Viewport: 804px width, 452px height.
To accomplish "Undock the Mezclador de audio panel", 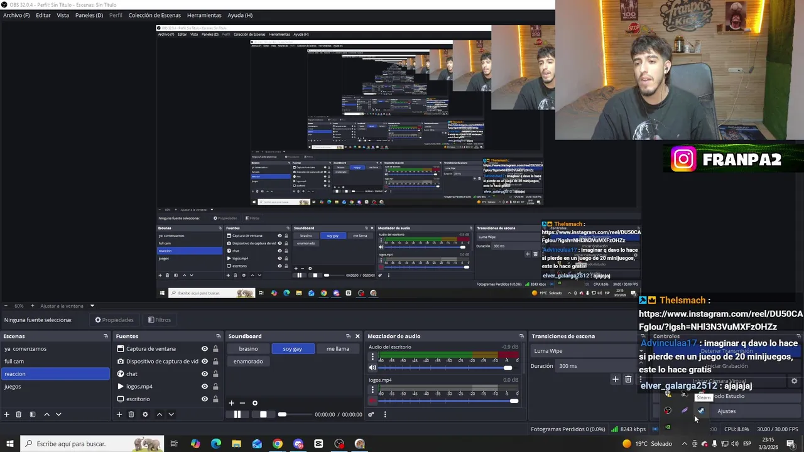I will [521, 336].
